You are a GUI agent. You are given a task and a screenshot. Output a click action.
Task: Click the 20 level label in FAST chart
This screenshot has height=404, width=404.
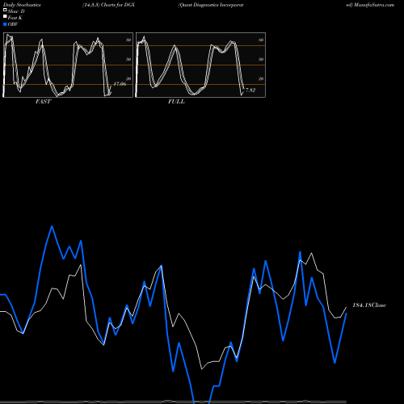tap(128, 78)
